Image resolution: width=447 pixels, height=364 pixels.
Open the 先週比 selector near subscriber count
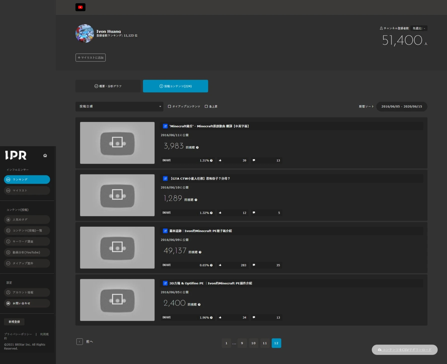click(x=419, y=28)
